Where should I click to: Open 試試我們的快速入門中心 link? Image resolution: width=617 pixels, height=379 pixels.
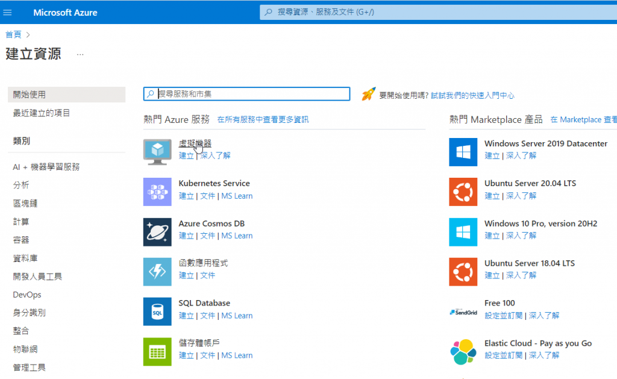472,96
